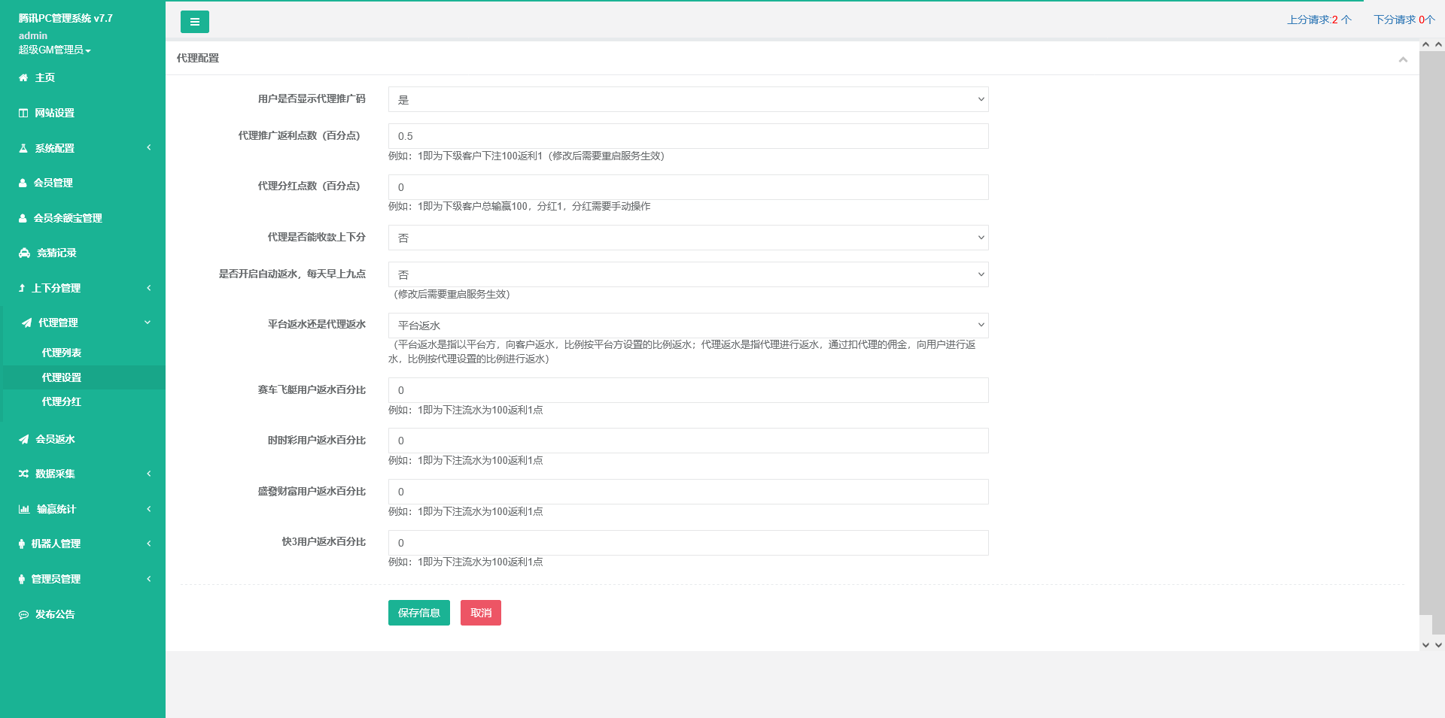The height and width of the screenshot is (718, 1445).
Task: Click the person icon for 机器人管理
Action: [22, 544]
